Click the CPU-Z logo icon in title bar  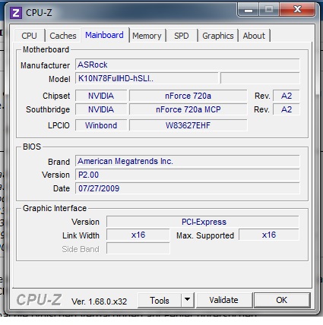(16, 13)
